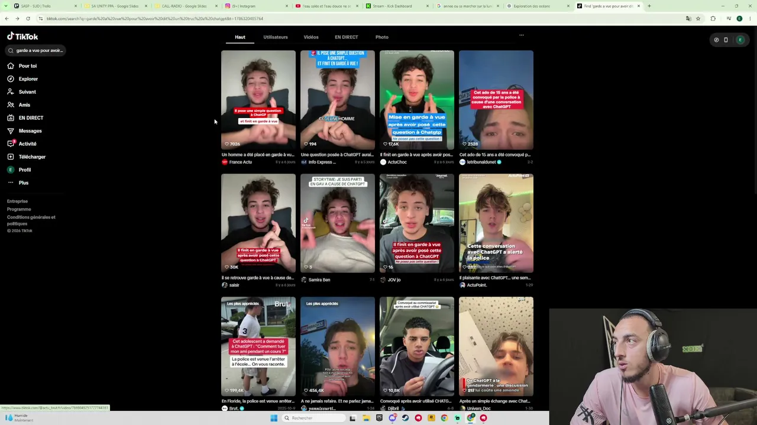Open Brut video with 199,4K likes
This screenshot has width=757, height=425.
point(258,346)
